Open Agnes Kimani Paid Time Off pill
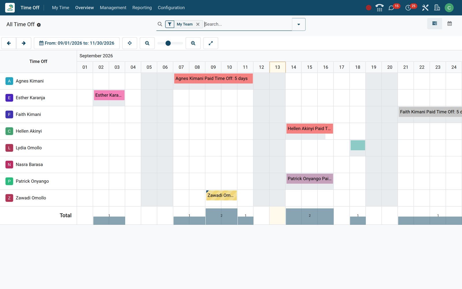Screen dimensions: 462x289 pos(213,78)
